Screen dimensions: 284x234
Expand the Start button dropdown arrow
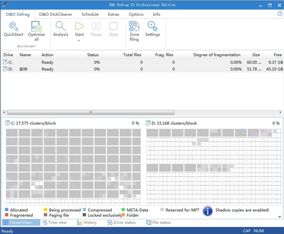[x=79, y=40]
